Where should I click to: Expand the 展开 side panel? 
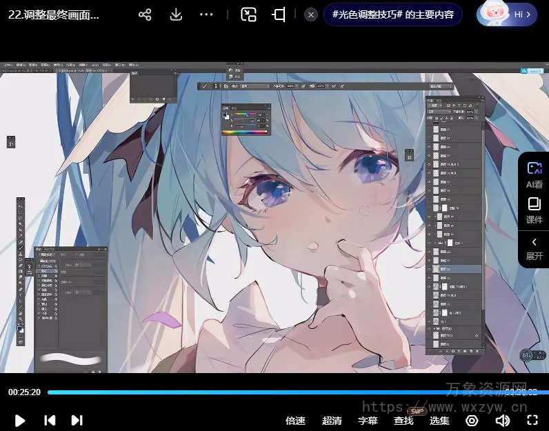click(534, 248)
